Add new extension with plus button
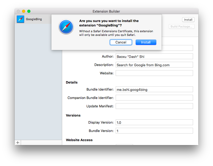This screenshot has width=213, height=166. pos(18,142)
